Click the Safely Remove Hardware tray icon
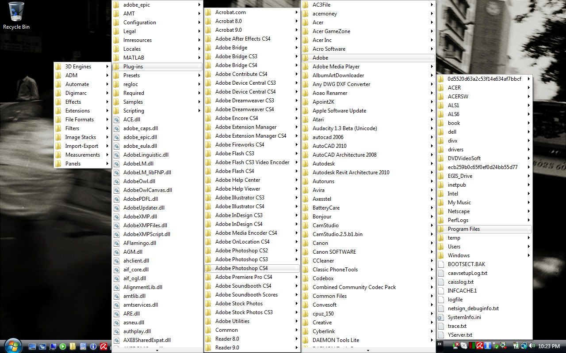Screen dimensions: 566x353 pyautogui.click(x=496, y=345)
